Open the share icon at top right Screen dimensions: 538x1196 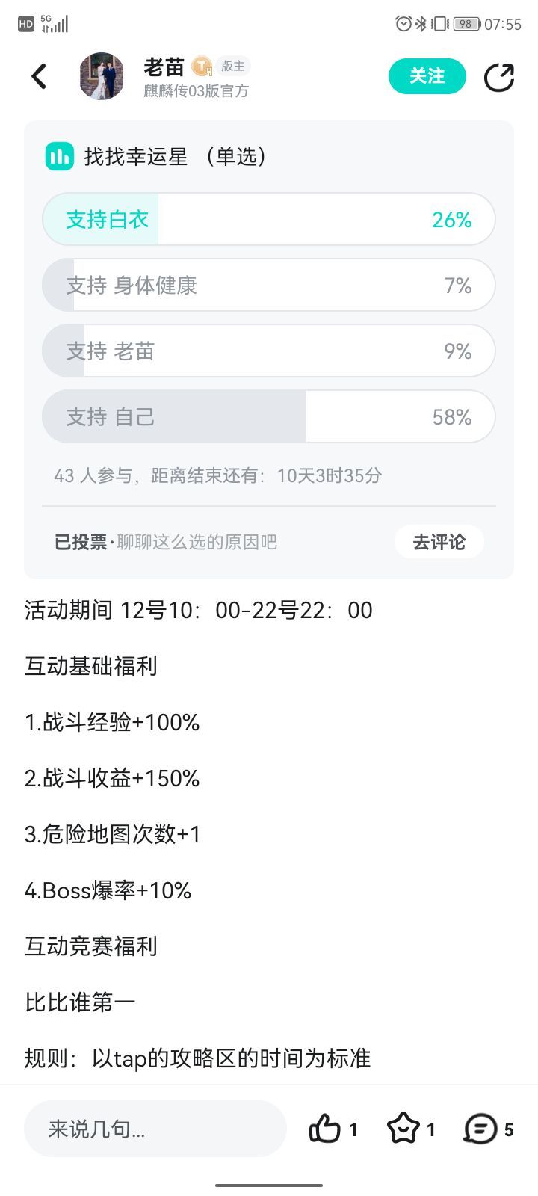[x=498, y=77]
